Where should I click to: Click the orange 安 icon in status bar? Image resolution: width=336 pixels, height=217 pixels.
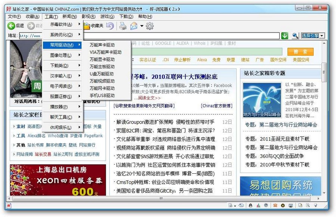[x=275, y=205]
